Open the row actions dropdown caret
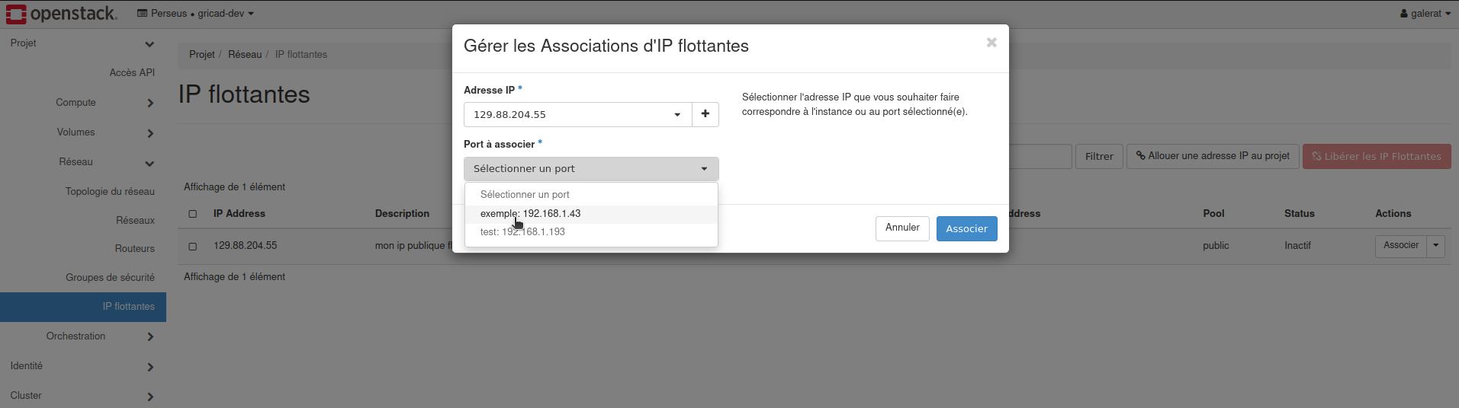This screenshot has height=408, width=1459. (x=1436, y=246)
